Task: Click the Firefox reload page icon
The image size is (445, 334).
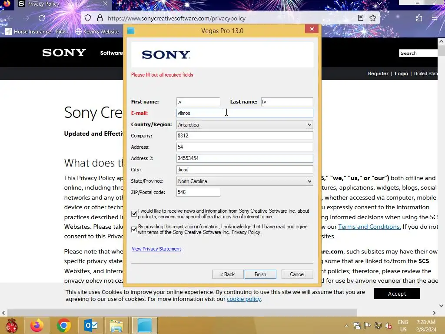Action: click(42, 18)
